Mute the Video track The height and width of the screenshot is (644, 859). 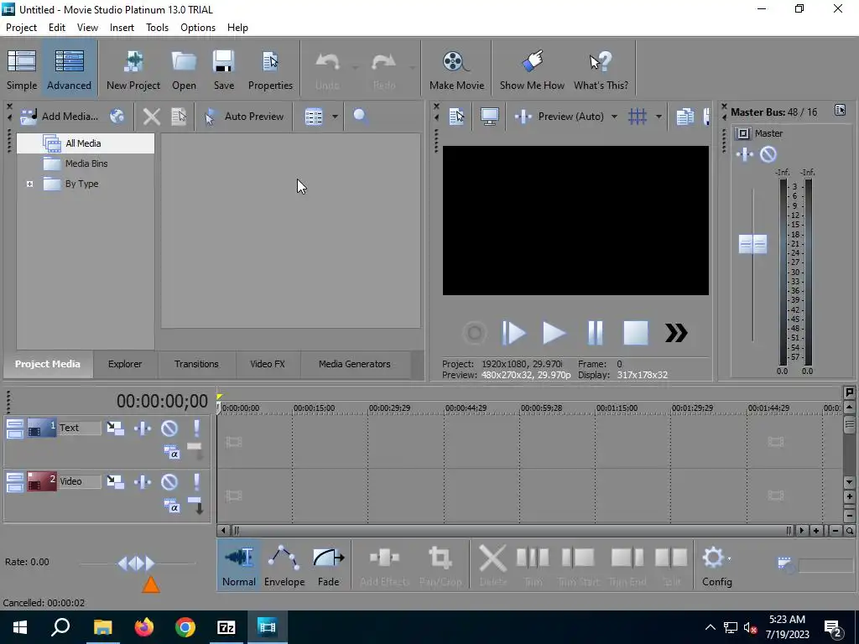169,481
